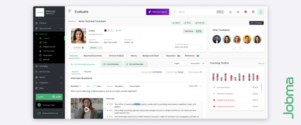Click the Video type camera icon for Question 1
The image size is (301, 125).
click(94, 86)
